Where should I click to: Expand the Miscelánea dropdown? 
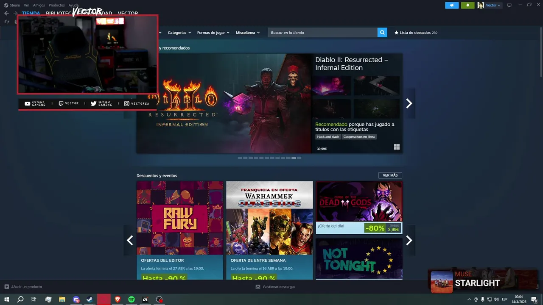pyautogui.click(x=248, y=33)
